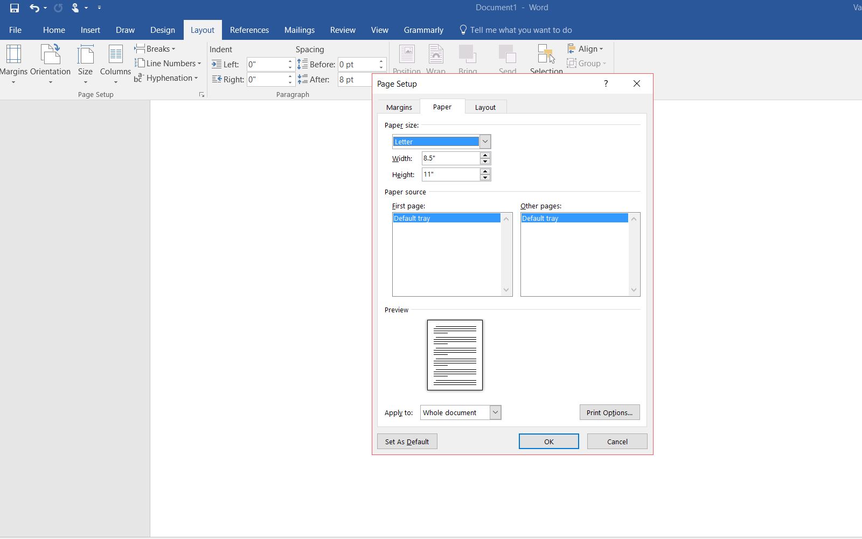Launch Page Setup dialog from ribbon corner
This screenshot has height=539, width=862.
click(201, 95)
